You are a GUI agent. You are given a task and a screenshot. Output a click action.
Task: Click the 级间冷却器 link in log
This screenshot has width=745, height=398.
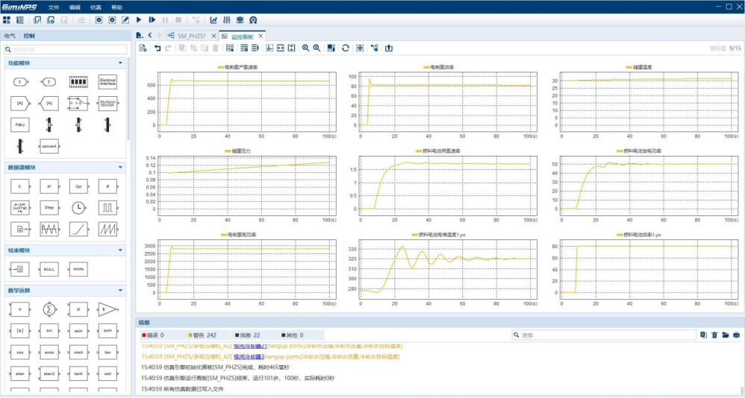click(244, 357)
